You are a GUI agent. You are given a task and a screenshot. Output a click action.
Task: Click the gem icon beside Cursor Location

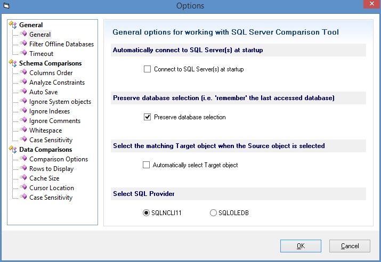[24, 187]
